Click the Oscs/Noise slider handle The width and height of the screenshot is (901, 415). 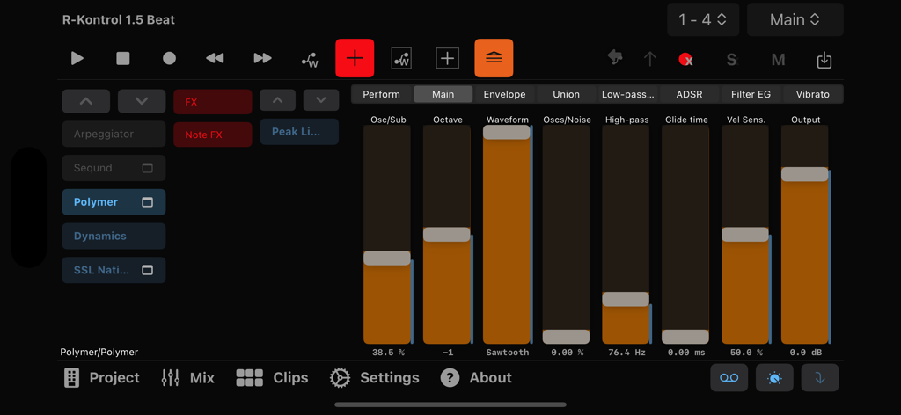pos(566,337)
